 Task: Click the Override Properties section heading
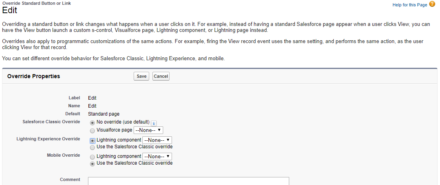pyautogui.click(x=34, y=76)
